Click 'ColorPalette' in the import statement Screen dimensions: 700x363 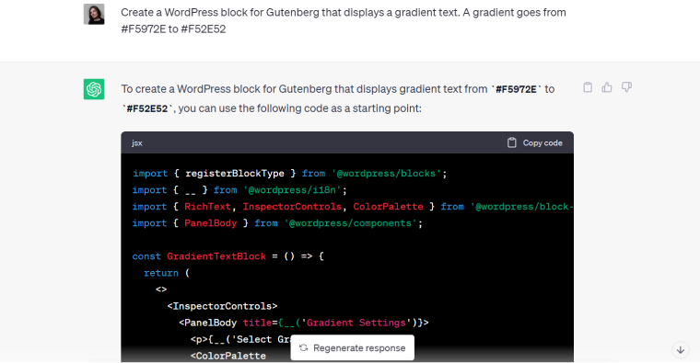point(388,207)
